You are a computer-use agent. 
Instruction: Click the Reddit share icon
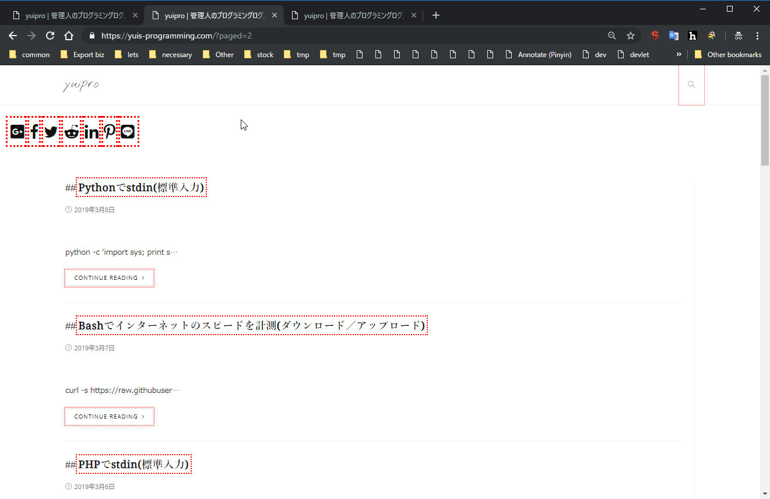pyautogui.click(x=71, y=132)
